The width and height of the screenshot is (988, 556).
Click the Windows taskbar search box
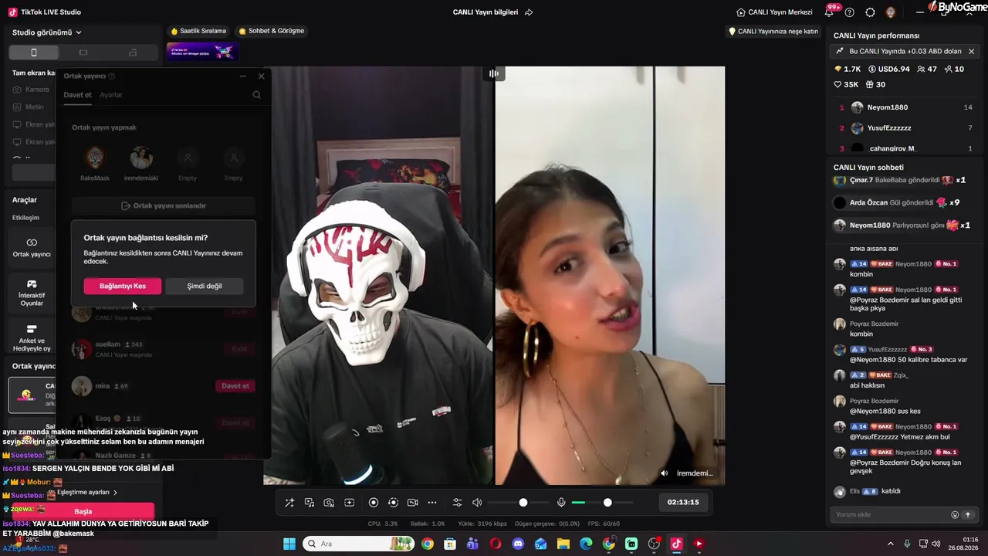(357, 544)
